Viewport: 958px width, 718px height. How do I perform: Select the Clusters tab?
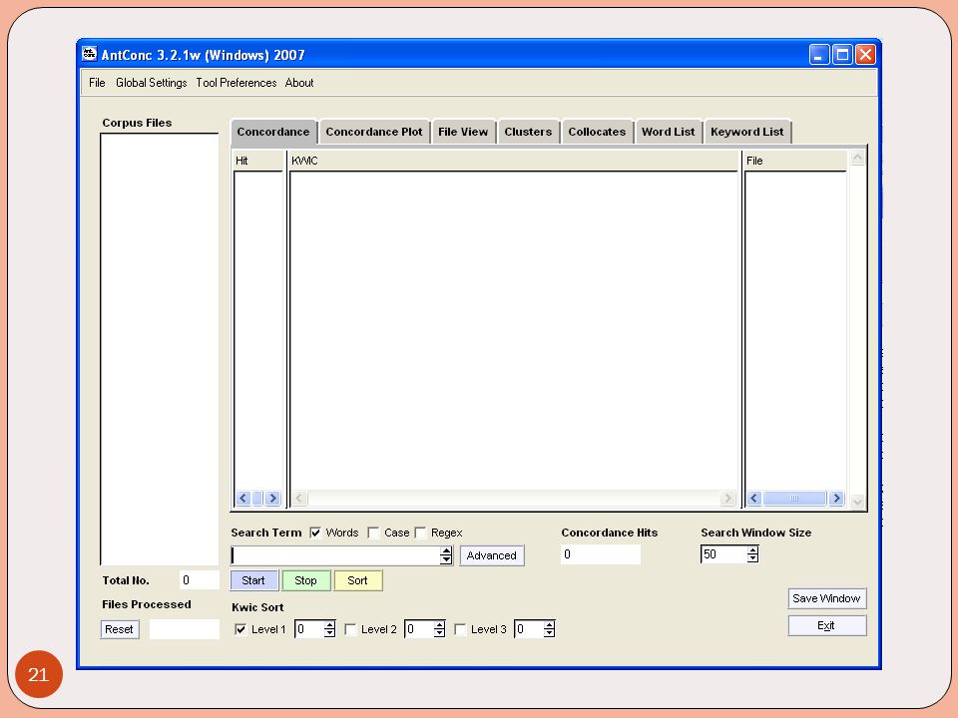click(528, 132)
